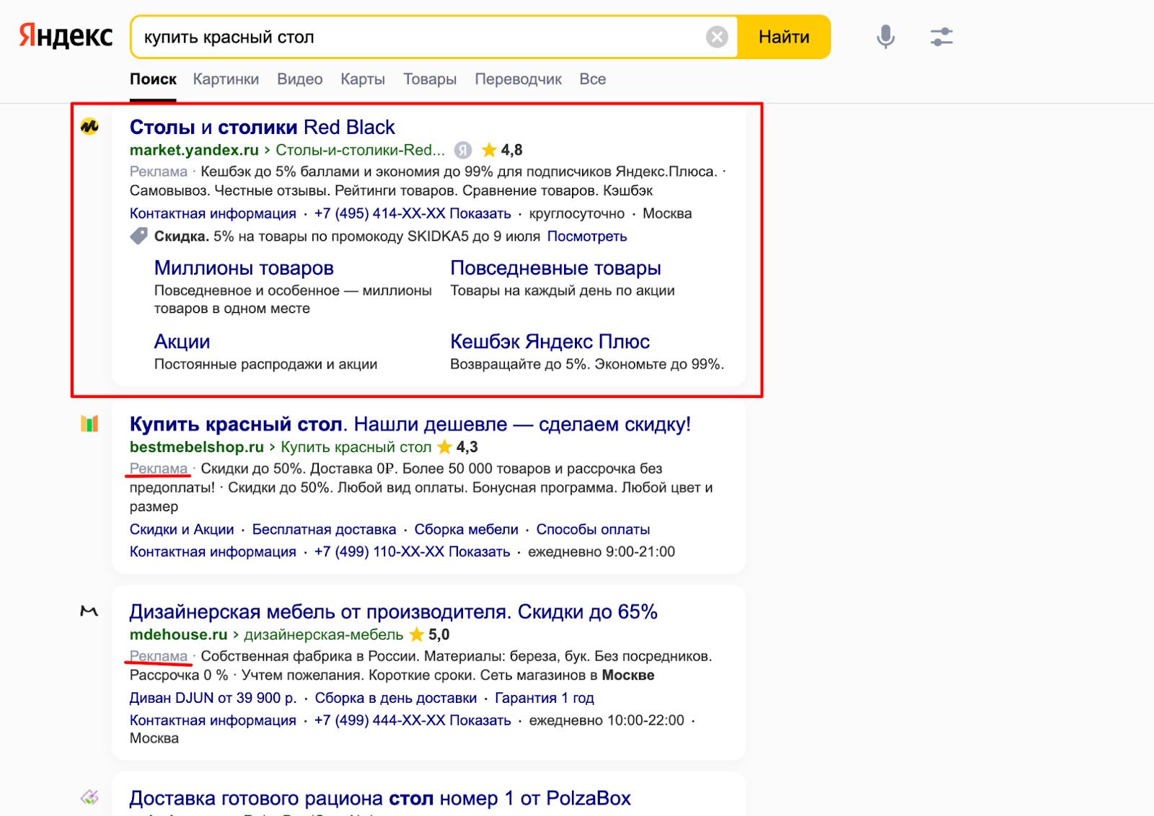Open Скидки и Акции link
The height and width of the screenshot is (816, 1154).
pyautogui.click(x=182, y=529)
